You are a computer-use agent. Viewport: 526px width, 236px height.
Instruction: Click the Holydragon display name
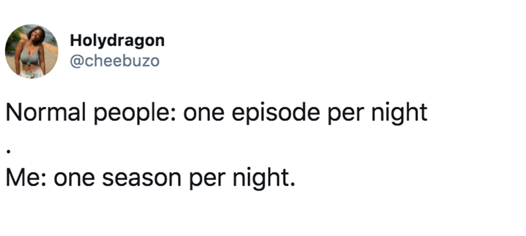coord(117,41)
